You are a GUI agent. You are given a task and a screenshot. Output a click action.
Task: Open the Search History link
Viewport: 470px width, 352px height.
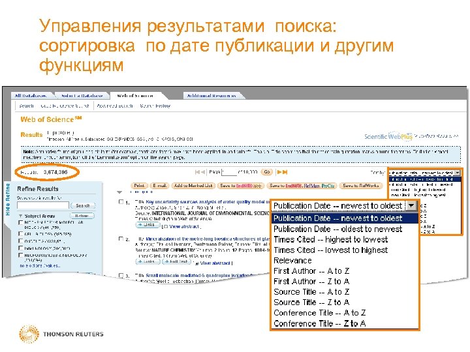coord(155,106)
